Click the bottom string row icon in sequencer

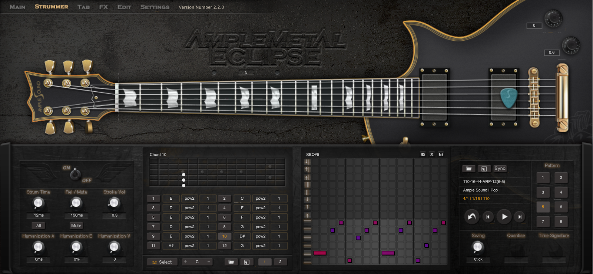(x=307, y=261)
